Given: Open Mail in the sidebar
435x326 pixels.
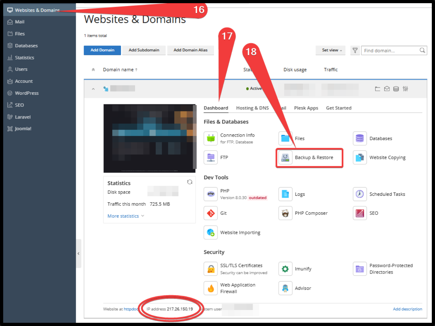Looking at the screenshot, I should 39,22.
